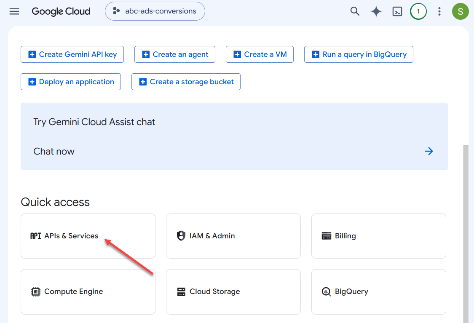The width and height of the screenshot is (474, 323).
Task: Click Deploy an application button
Action: pos(71,82)
